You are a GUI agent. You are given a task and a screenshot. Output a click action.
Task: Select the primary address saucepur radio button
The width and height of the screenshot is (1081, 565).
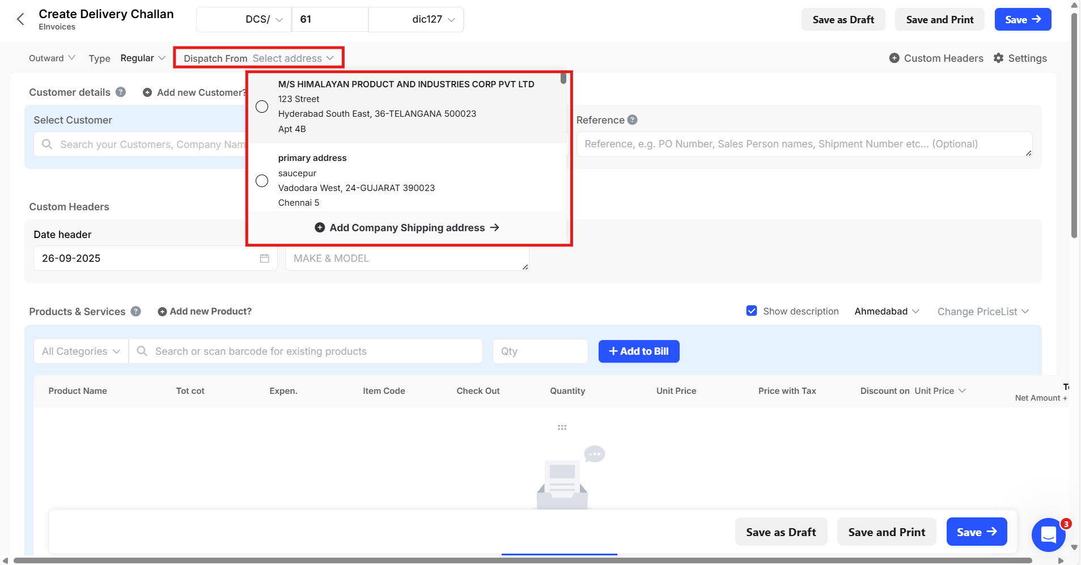tap(261, 180)
